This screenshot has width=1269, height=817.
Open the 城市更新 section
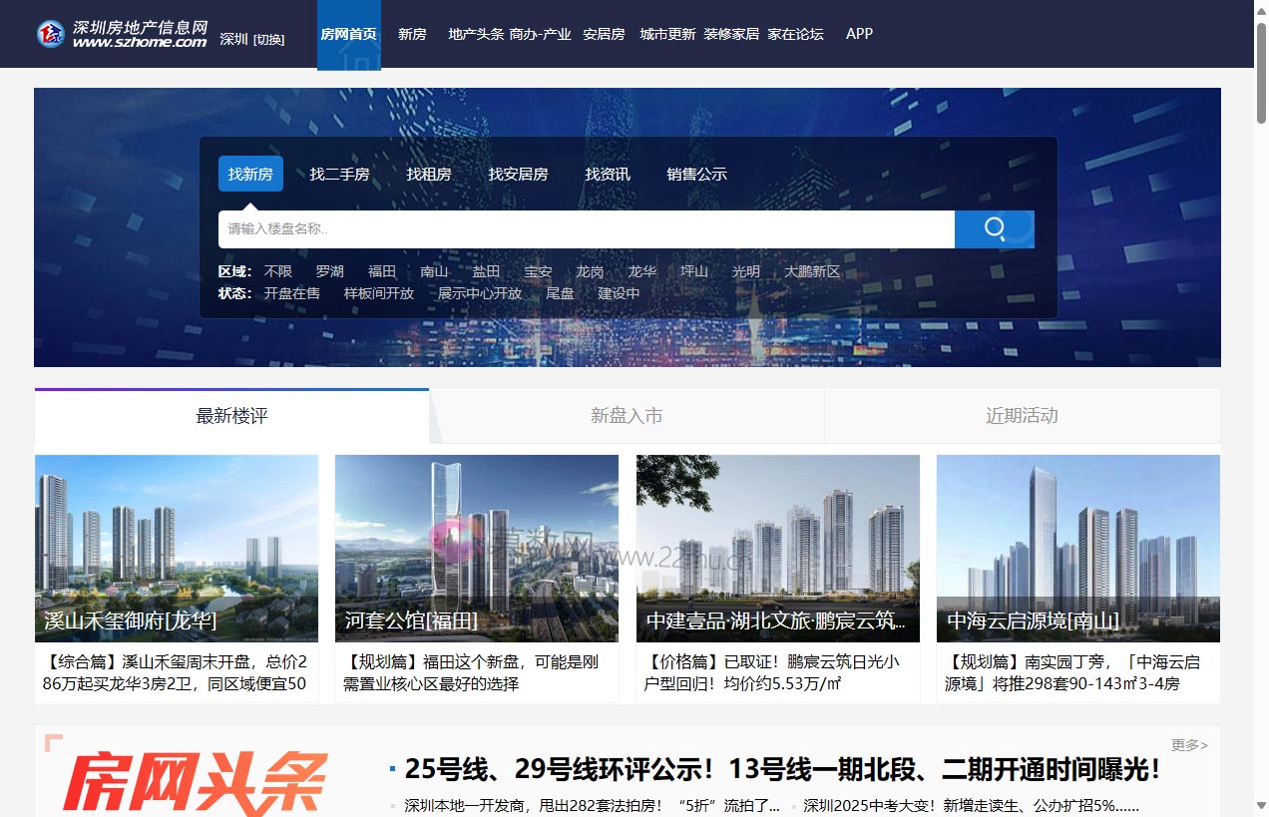point(666,33)
